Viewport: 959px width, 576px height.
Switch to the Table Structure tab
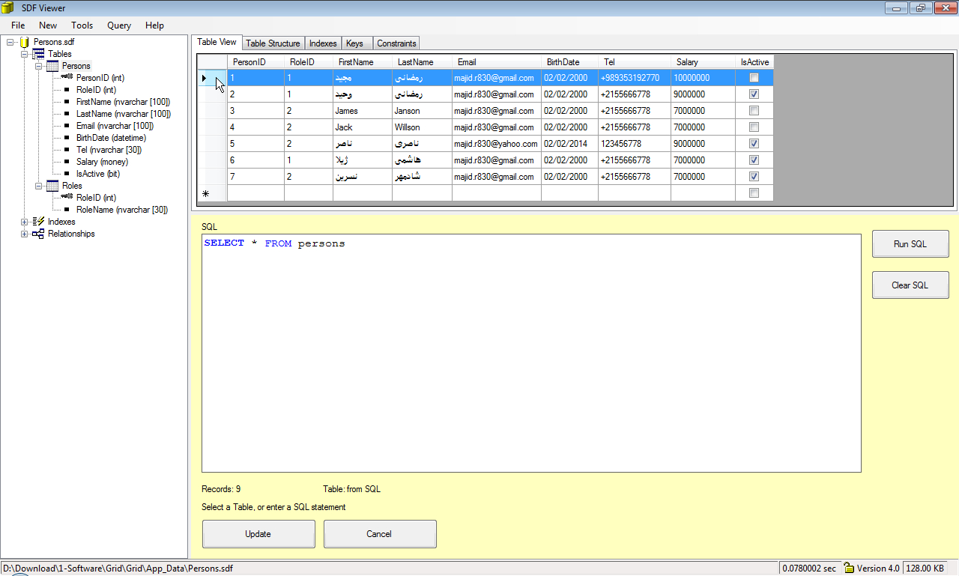point(273,43)
